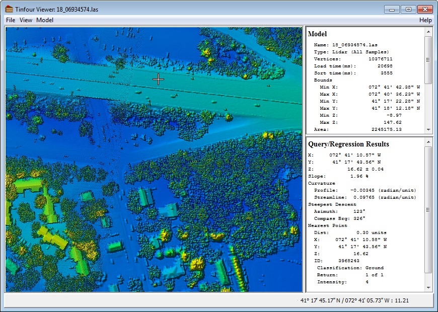Maximize the Tinfour Viewer window
Image resolution: width=438 pixels, height=312 pixels.
coord(408,9)
